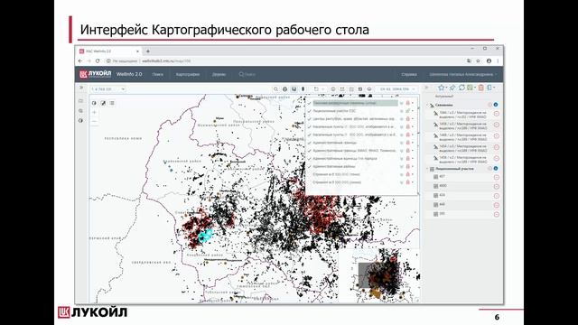Open the map scale dropdown

(x=108, y=89)
